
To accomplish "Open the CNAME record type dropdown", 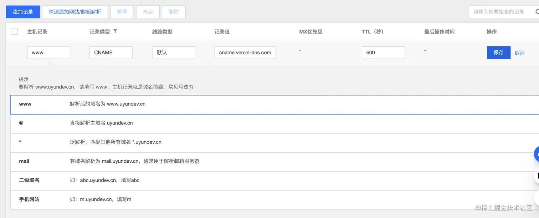I will (111, 52).
